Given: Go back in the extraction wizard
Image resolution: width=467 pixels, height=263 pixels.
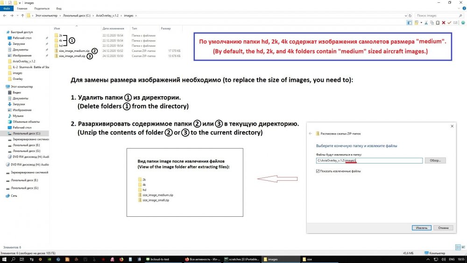Looking at the screenshot, I should coord(311,134).
